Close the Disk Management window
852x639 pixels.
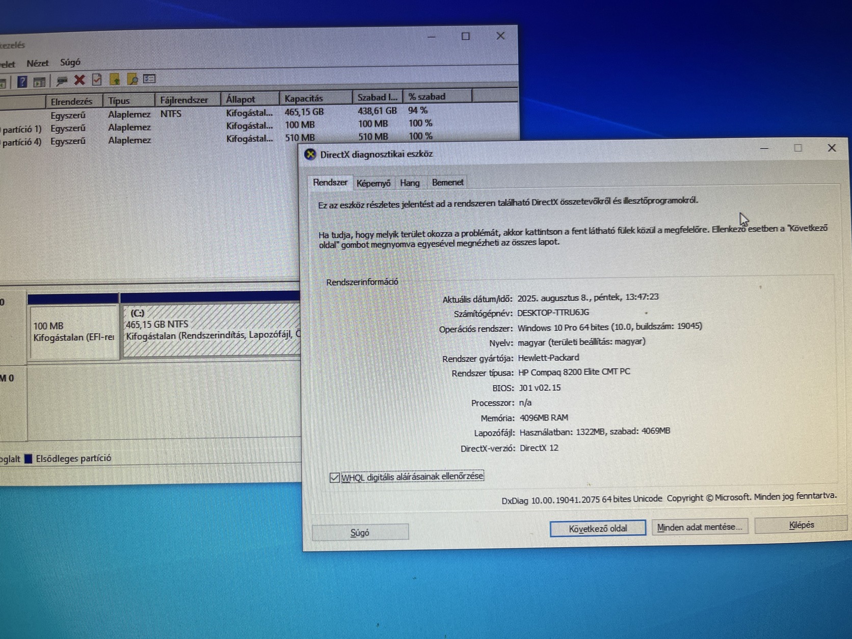500,36
